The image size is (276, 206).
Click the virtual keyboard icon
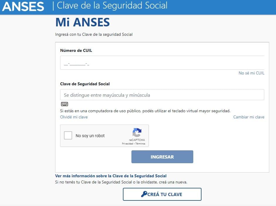[x=64, y=104]
